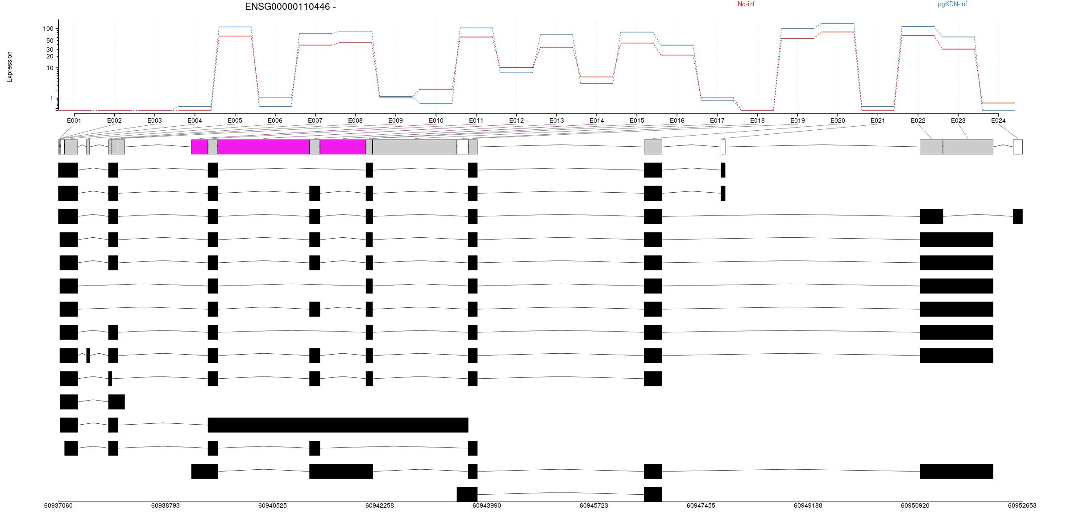Click exon bin label E018
Viewport: 1071px width, 513px height.
click(757, 120)
